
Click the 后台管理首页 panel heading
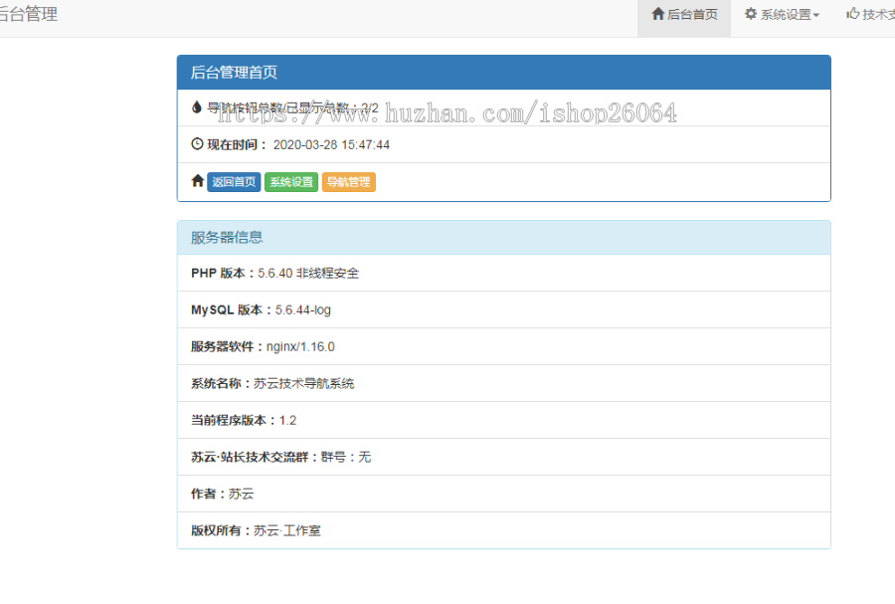pyautogui.click(x=504, y=73)
